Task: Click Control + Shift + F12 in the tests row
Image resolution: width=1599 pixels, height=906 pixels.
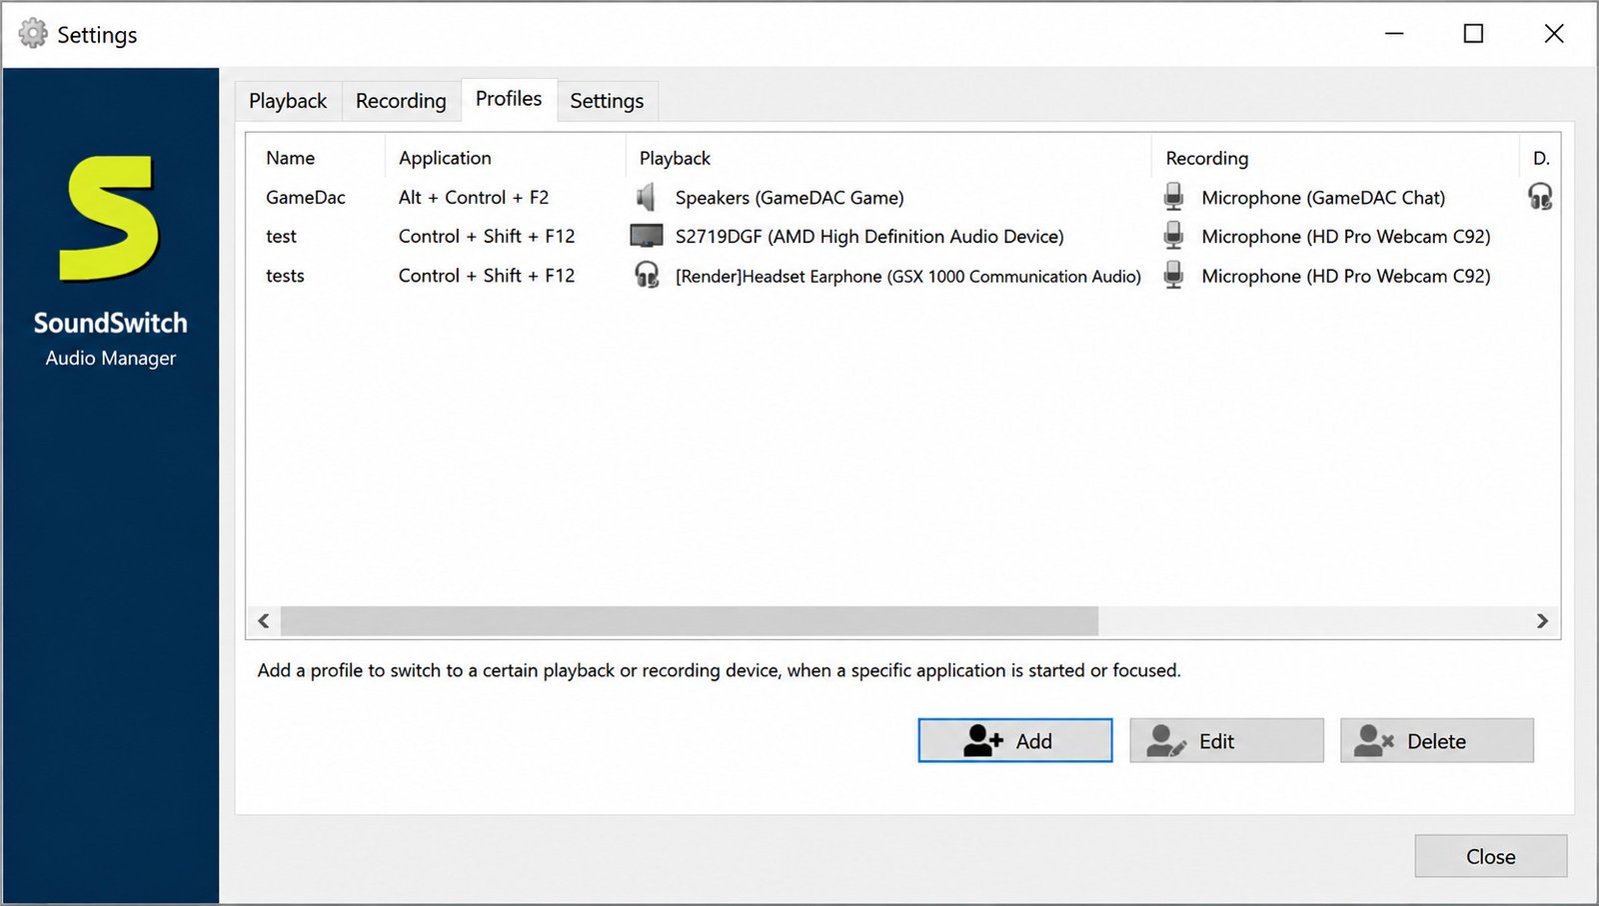Action: point(487,276)
